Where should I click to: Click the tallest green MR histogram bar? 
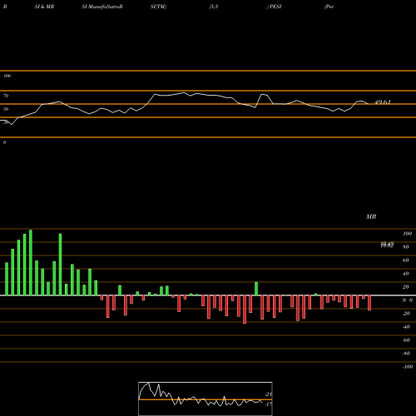coord(31,262)
